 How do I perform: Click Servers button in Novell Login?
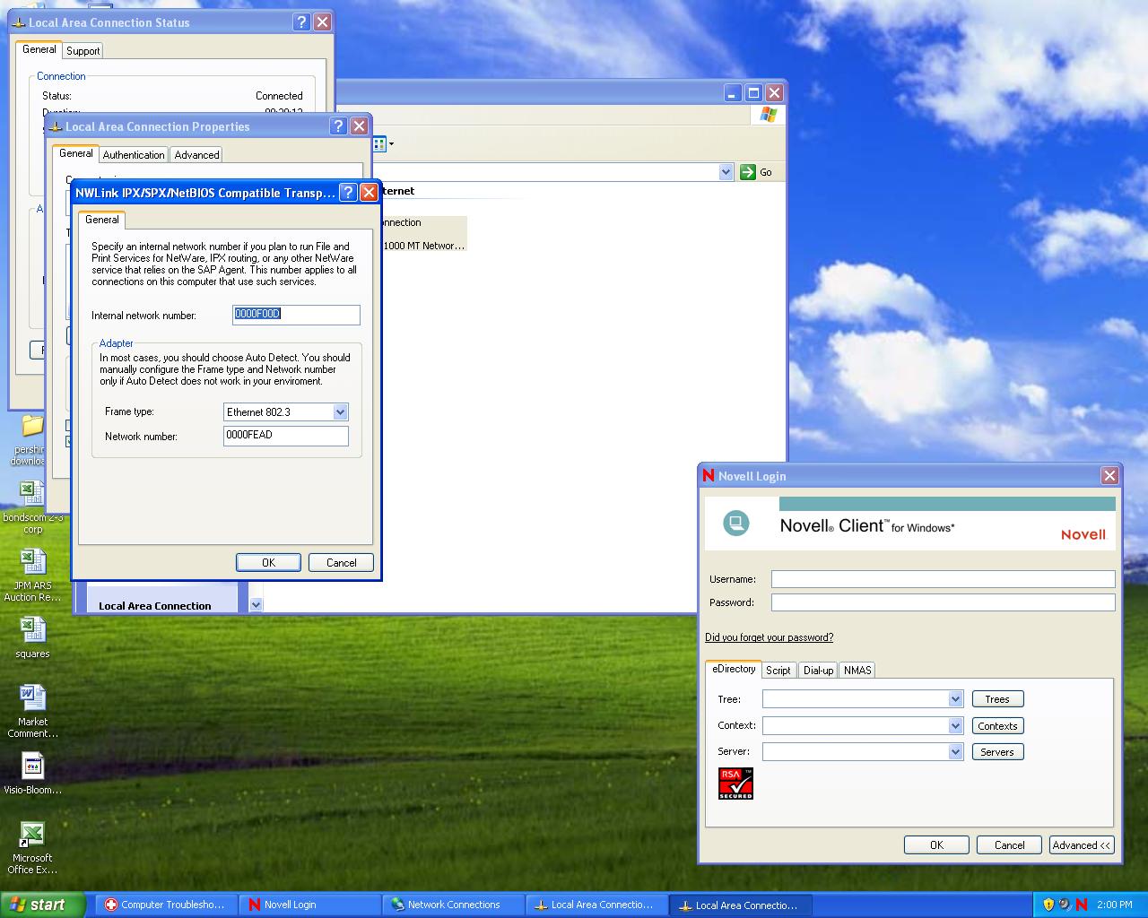click(997, 752)
